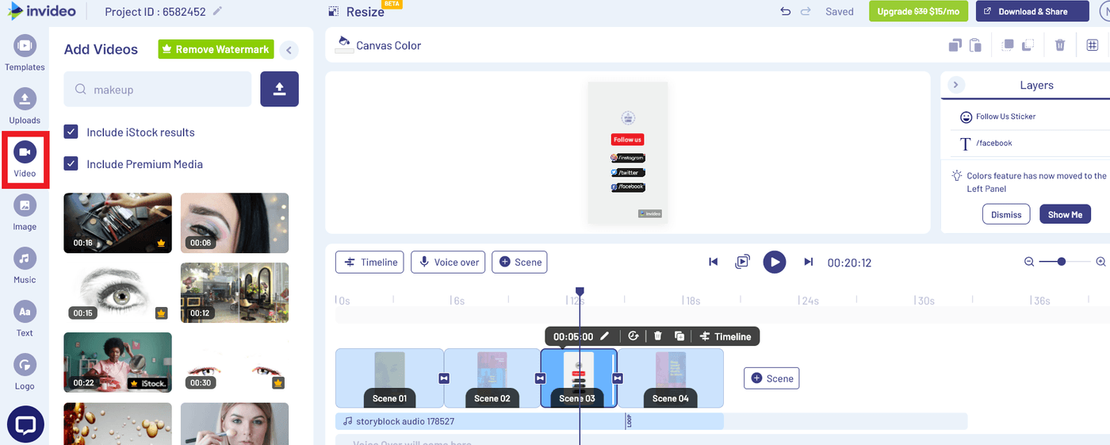Open the Resize option
Viewport: 1110px width, 445px height.
(x=357, y=12)
